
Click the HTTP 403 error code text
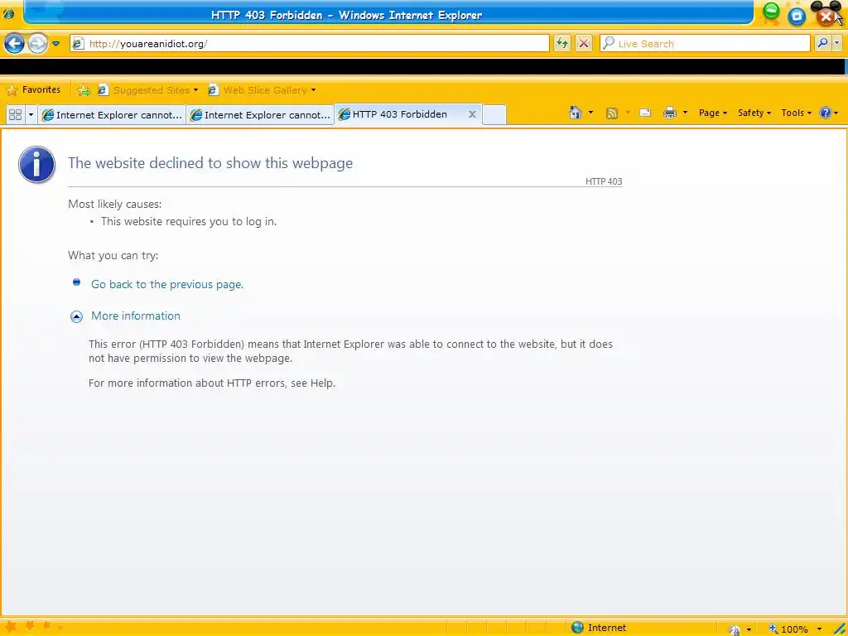604,181
